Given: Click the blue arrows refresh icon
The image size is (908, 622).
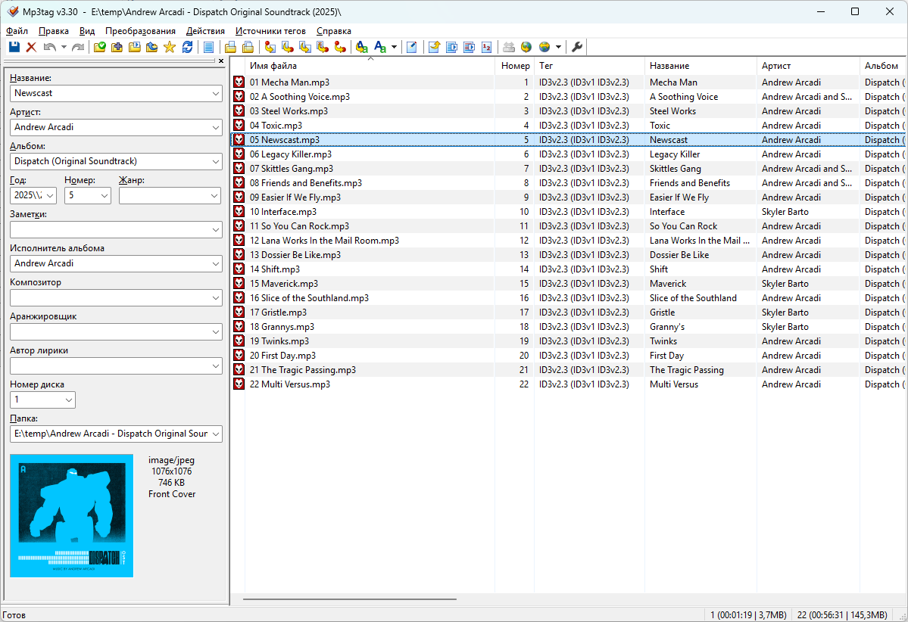Looking at the screenshot, I should coord(187,47).
